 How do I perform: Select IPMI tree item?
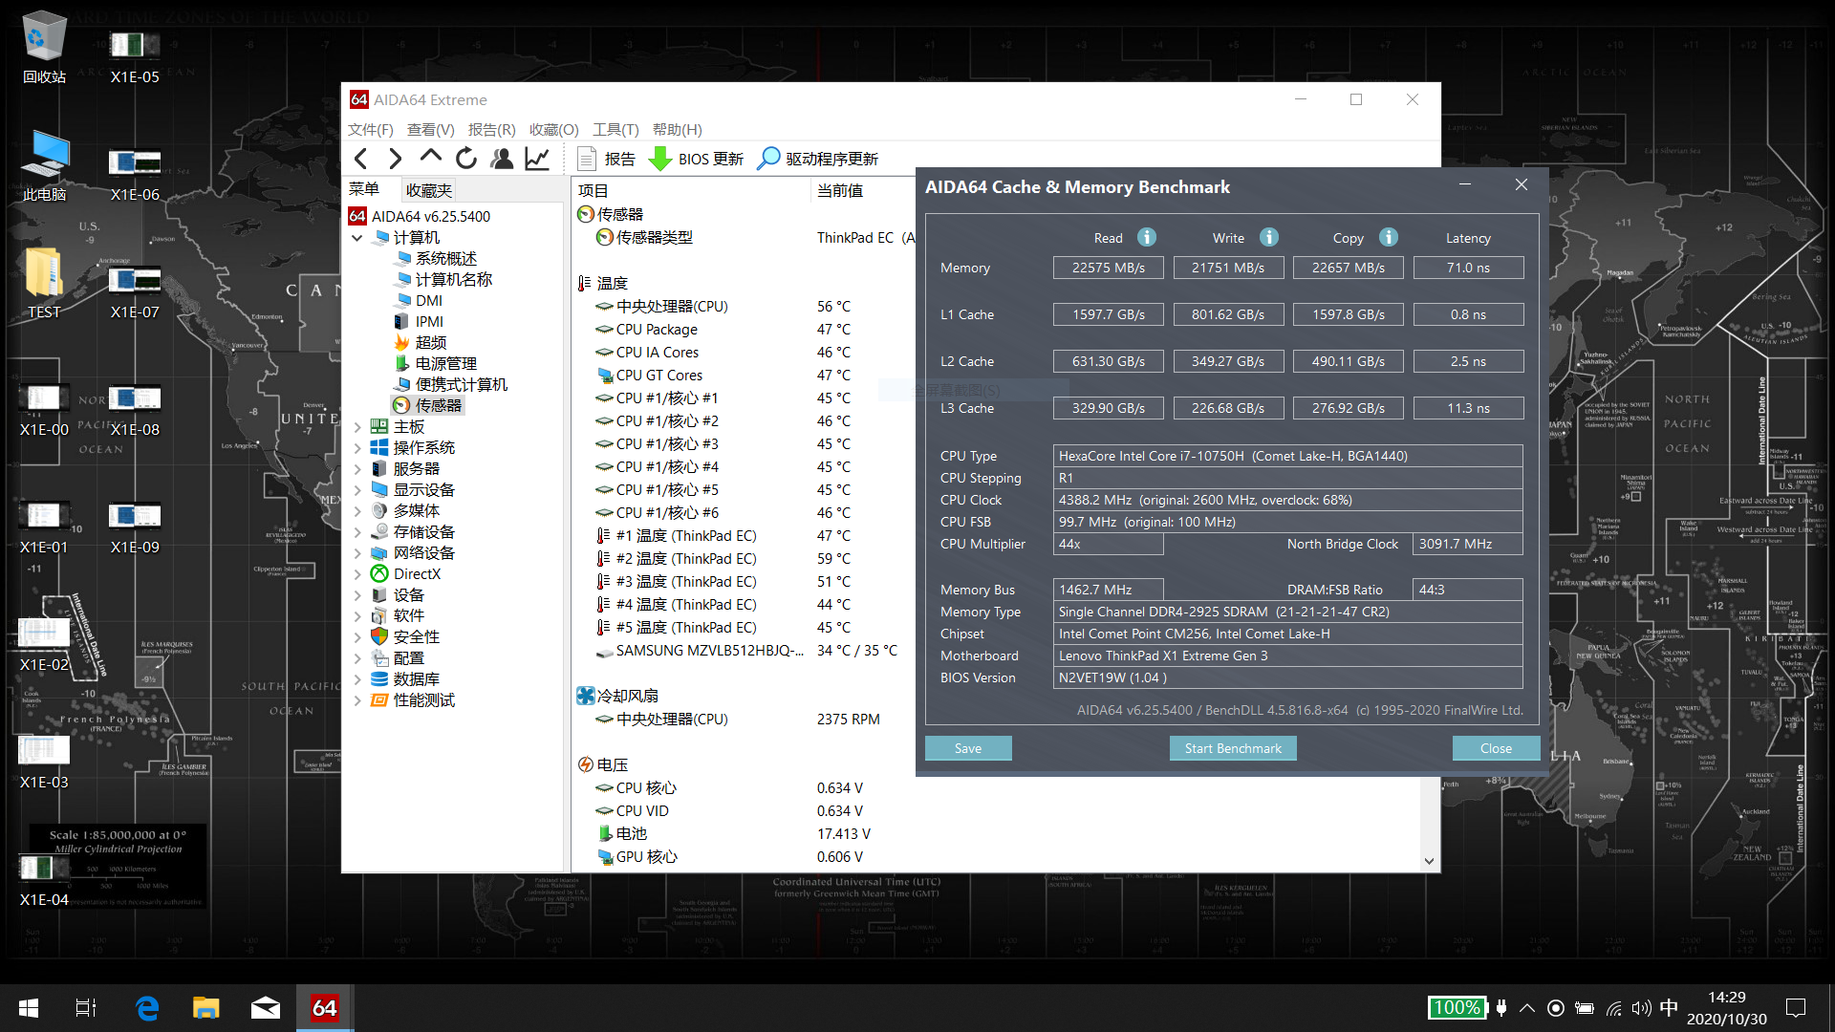pyautogui.click(x=429, y=322)
